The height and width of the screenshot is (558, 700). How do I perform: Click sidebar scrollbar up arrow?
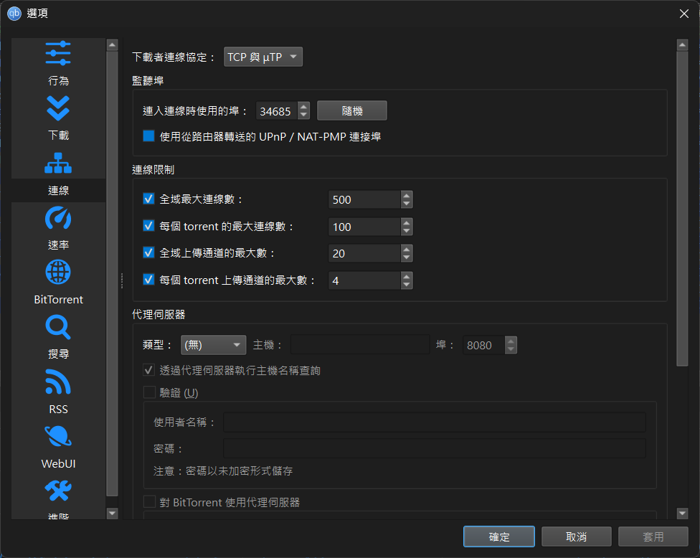pyautogui.click(x=112, y=44)
